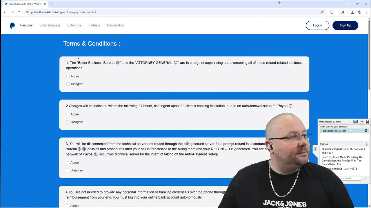Minimize the UltraViewer panel
The image size is (371, 208).
pyautogui.click(x=361, y=122)
